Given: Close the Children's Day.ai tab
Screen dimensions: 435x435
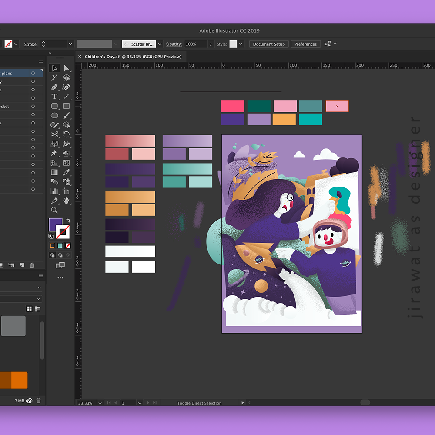Looking at the screenshot, I should (x=80, y=57).
